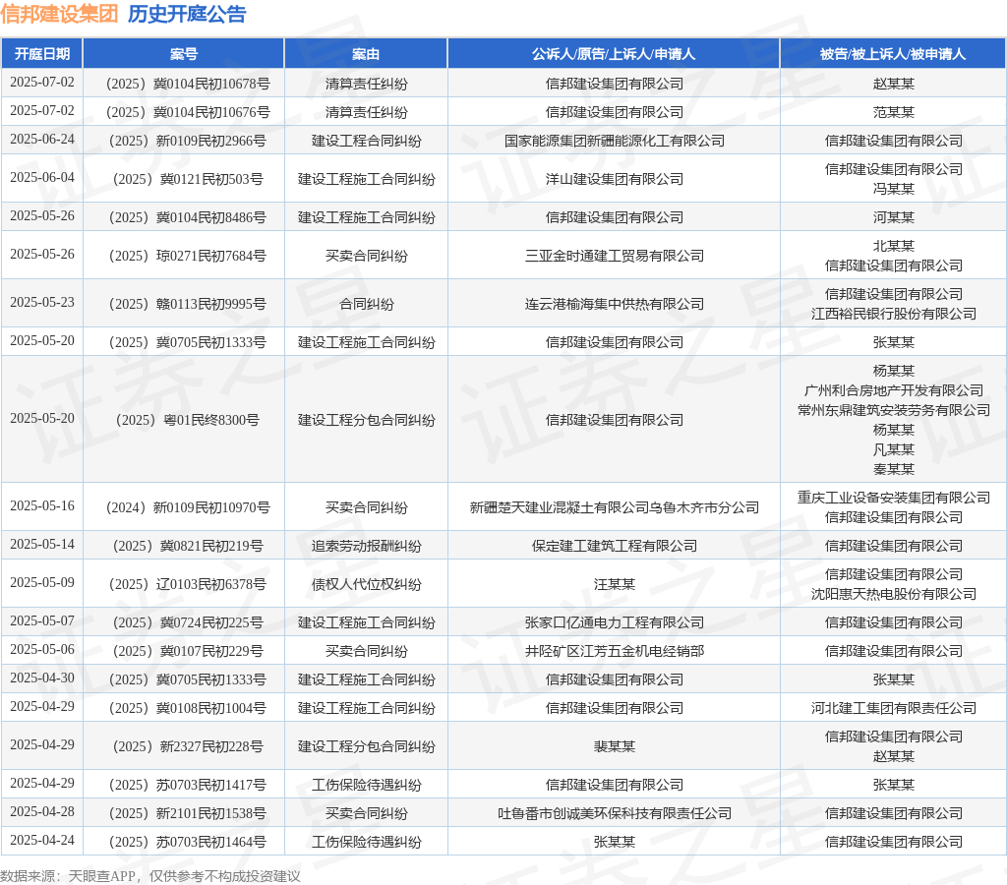1007x885 pixels.
Task: Click plaintiff 井陉矿区江芳五金机电经销部
Action: [614, 651]
